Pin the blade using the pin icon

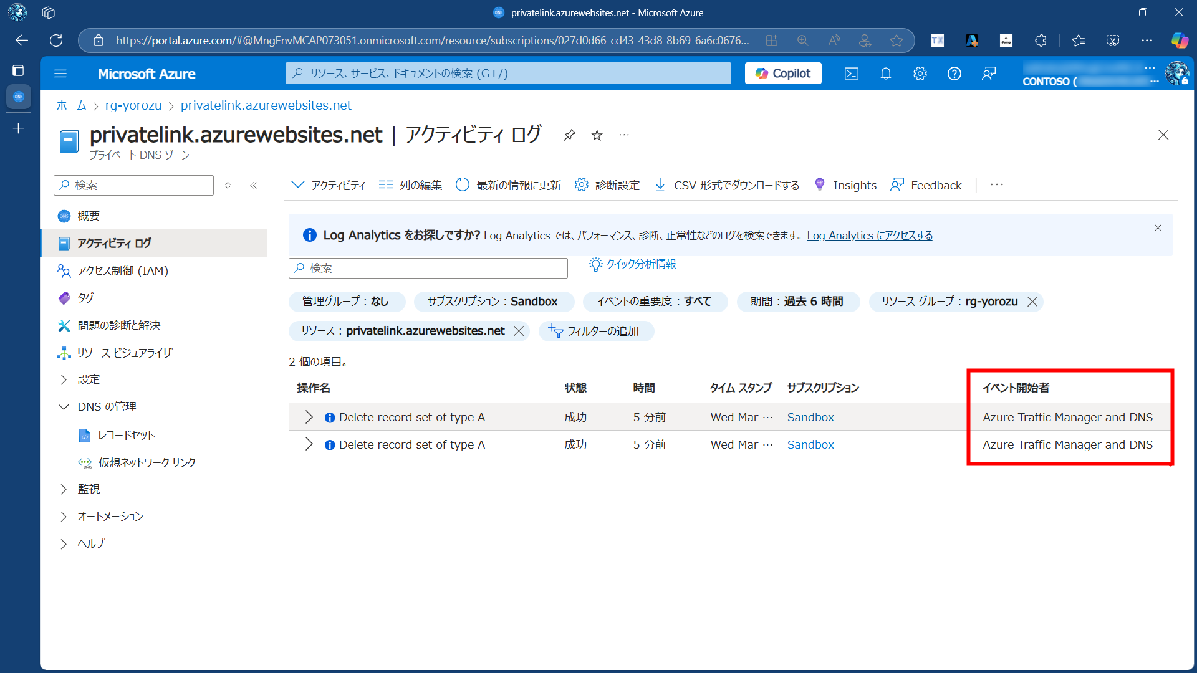pyautogui.click(x=569, y=135)
